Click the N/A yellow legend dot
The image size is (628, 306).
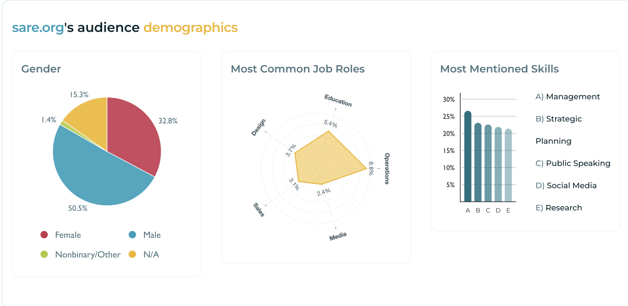(133, 255)
